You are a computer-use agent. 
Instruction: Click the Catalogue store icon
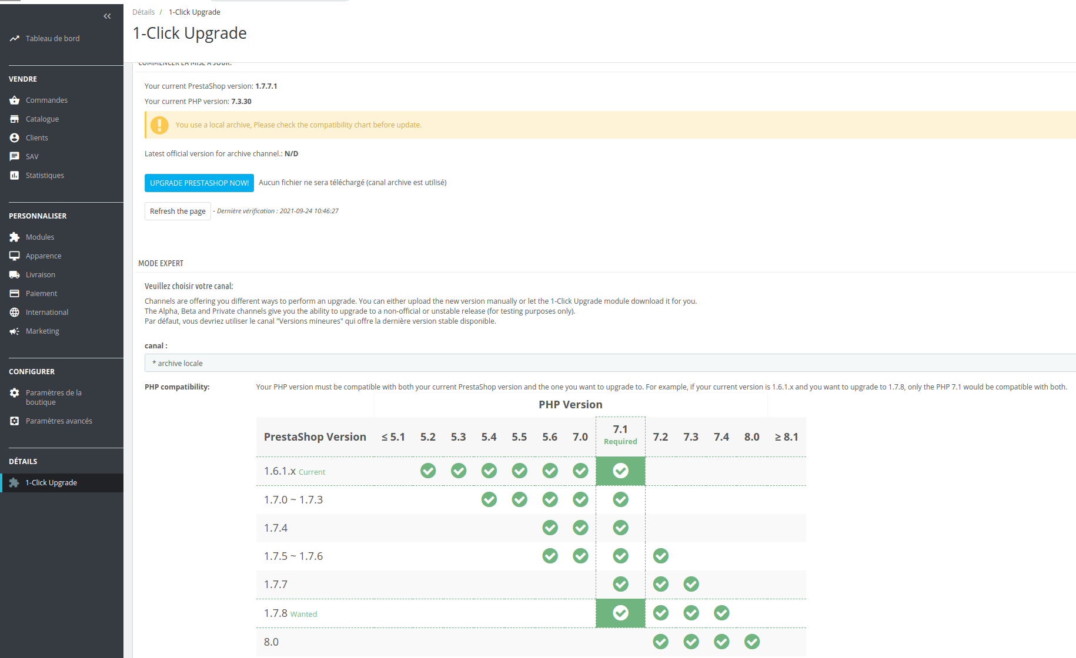click(15, 119)
